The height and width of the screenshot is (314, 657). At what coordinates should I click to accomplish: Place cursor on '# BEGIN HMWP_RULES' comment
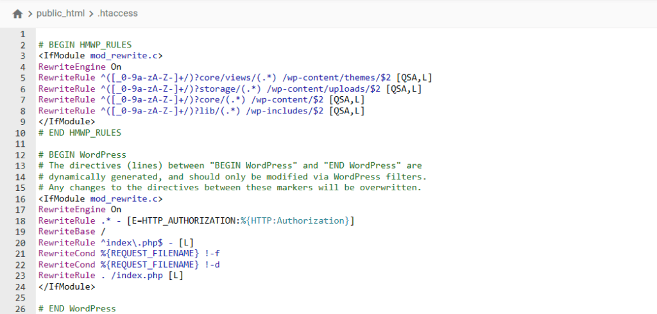(x=85, y=45)
